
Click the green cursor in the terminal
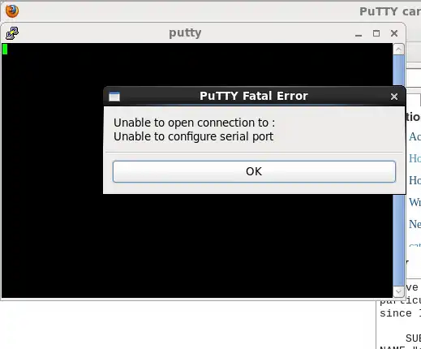click(5, 50)
